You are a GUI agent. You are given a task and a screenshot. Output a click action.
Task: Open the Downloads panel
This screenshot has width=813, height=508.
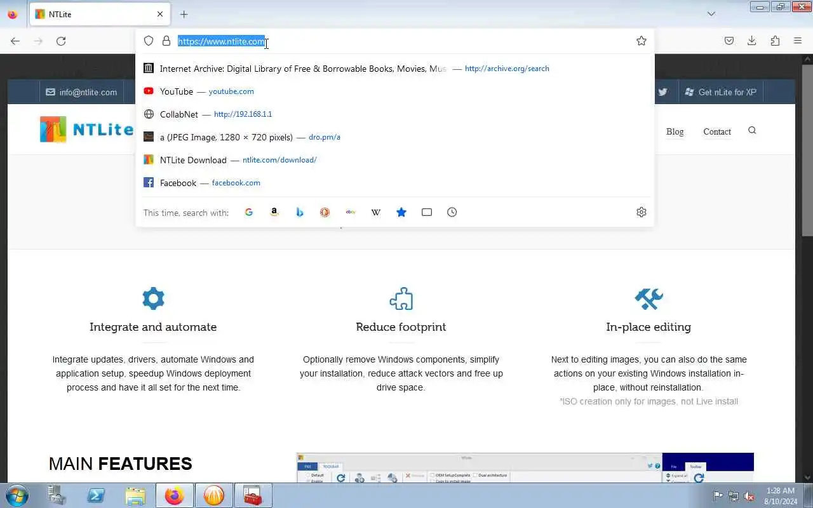pos(752,41)
